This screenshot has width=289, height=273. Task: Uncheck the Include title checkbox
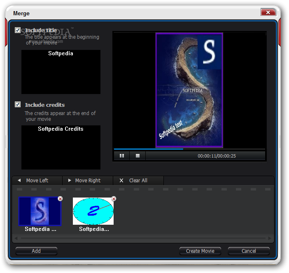pyautogui.click(x=18, y=30)
